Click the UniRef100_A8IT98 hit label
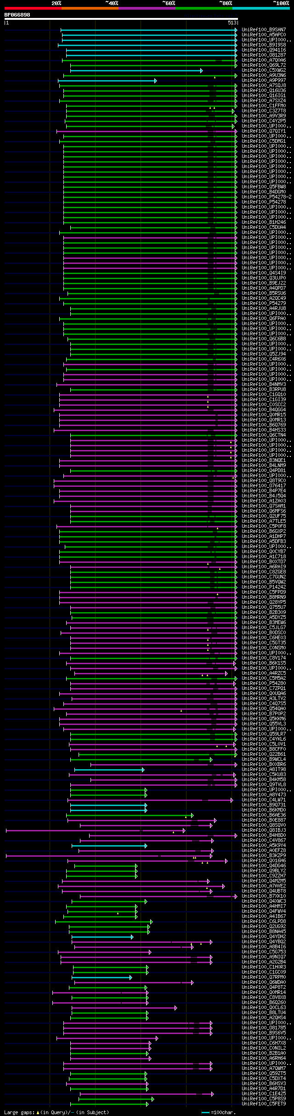This screenshot has height=1116, width=294. 264,770
